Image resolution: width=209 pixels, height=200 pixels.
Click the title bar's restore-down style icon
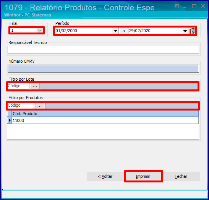pos(177,6)
